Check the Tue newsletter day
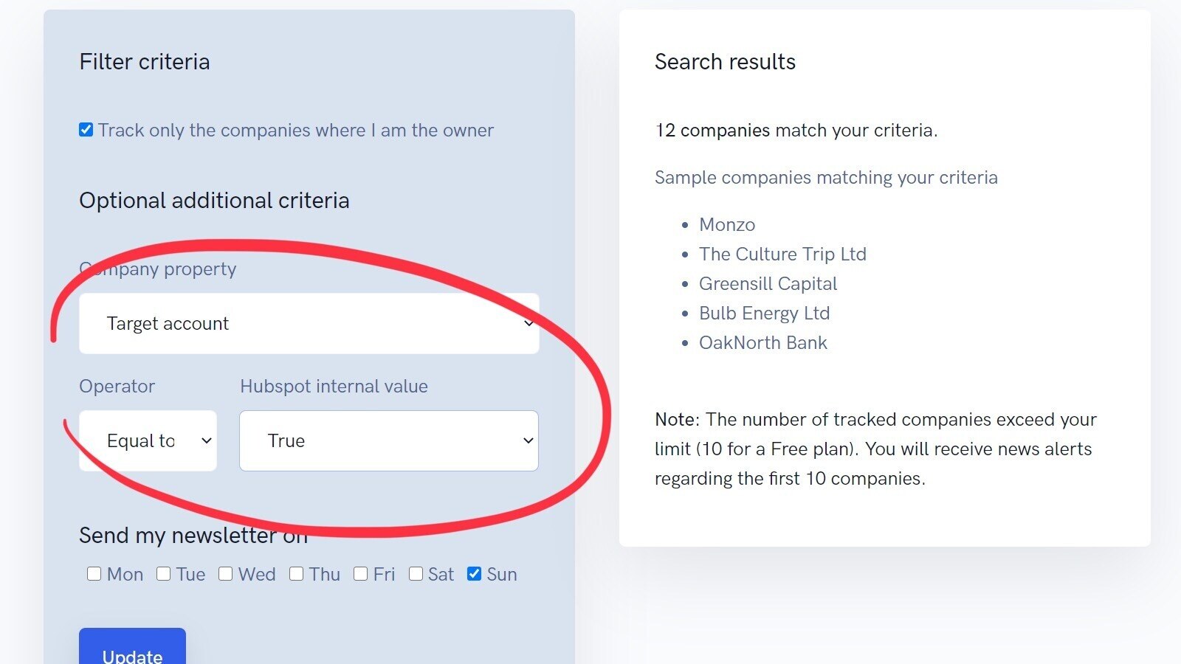1181x664 pixels. (164, 574)
